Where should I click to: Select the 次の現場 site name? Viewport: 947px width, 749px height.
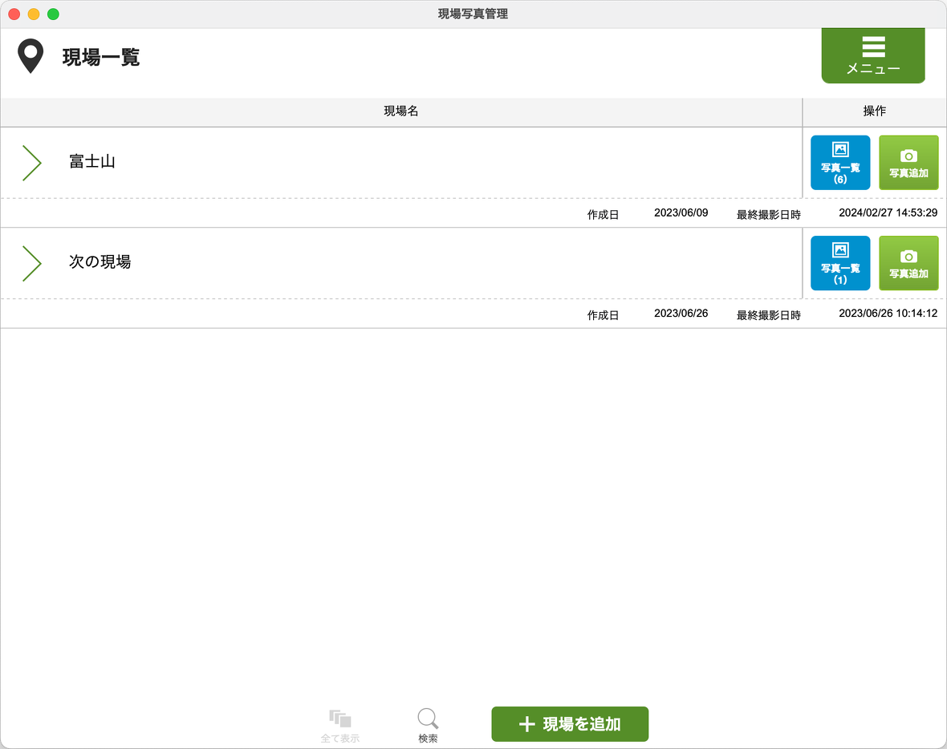pyautogui.click(x=100, y=262)
